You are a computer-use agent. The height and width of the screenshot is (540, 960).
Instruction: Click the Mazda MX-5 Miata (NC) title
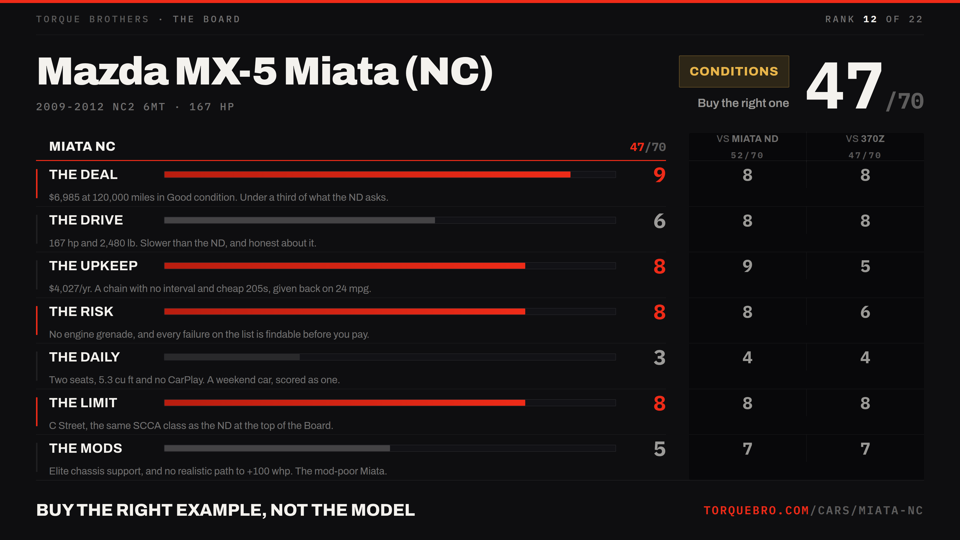pyautogui.click(x=265, y=71)
